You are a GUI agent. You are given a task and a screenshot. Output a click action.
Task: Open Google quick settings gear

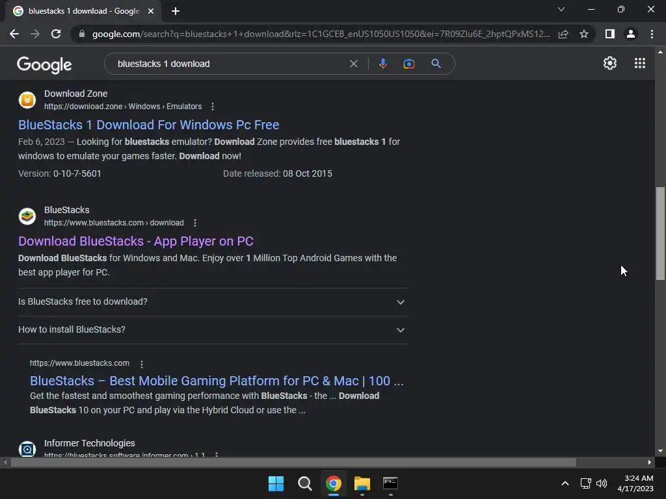(610, 63)
